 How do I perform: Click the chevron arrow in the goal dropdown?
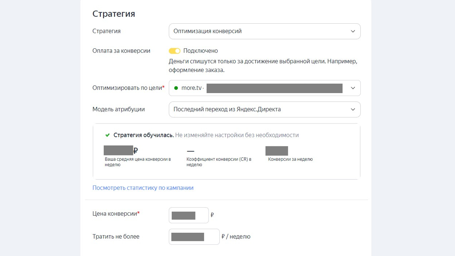[x=353, y=88]
